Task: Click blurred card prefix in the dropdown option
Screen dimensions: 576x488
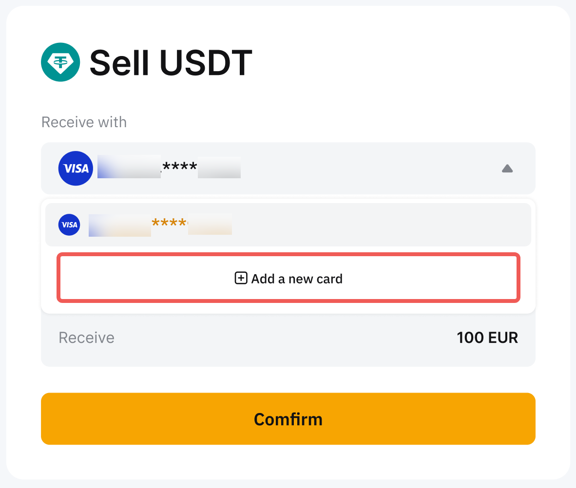Action: pyautogui.click(x=119, y=225)
